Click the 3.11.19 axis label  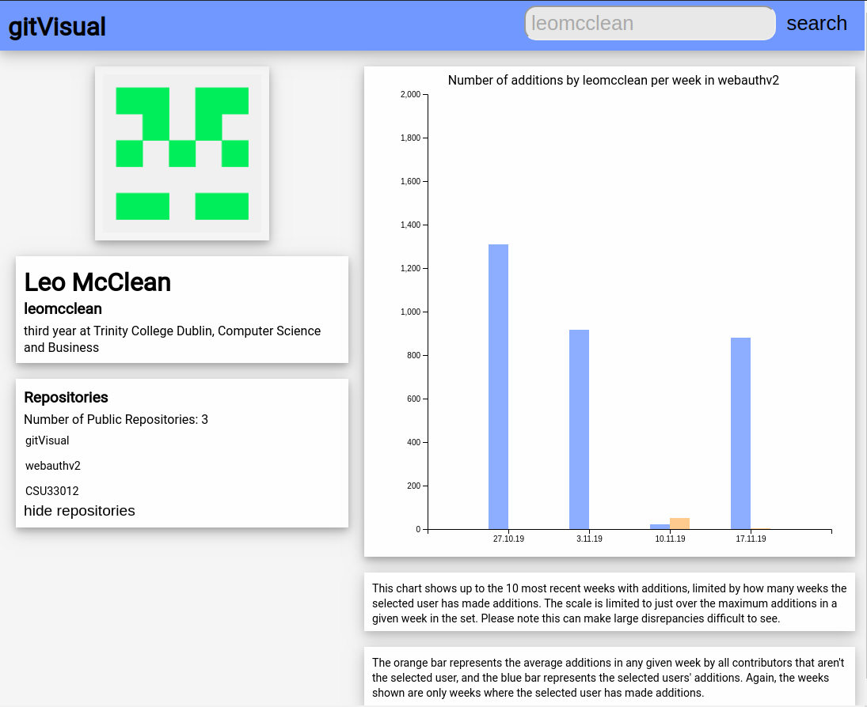click(589, 539)
